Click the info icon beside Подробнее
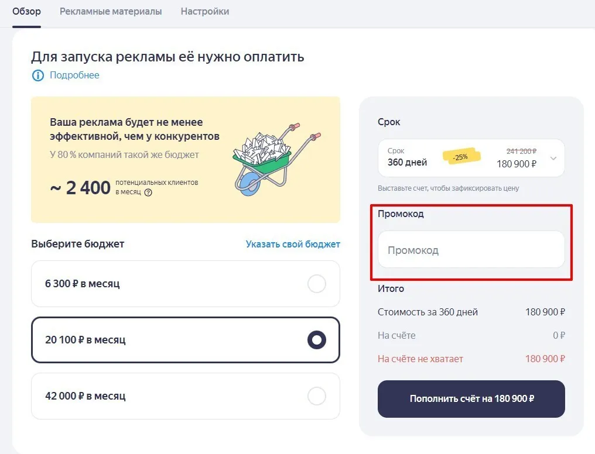Screen dimensions: 595x454 point(37,75)
